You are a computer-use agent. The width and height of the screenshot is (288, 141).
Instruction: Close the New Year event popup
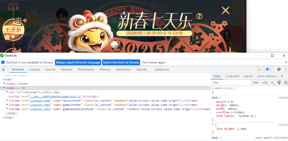(x=225, y=10)
